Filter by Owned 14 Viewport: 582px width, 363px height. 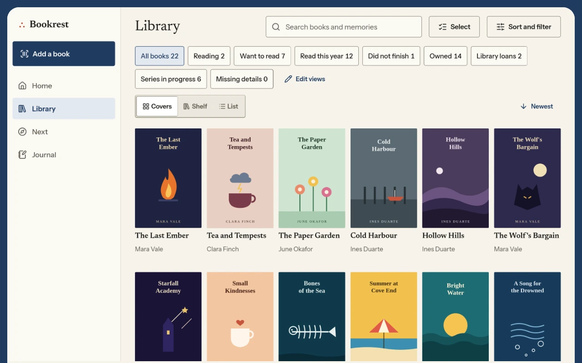(446, 56)
